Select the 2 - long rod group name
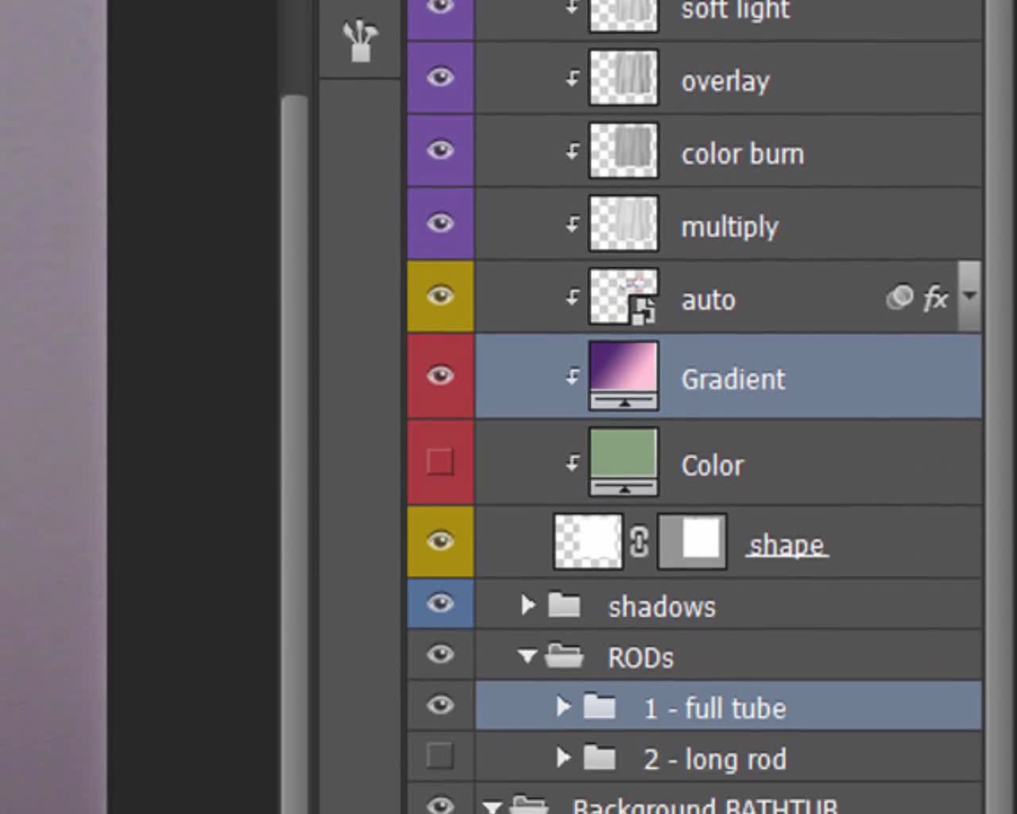Screen dimensions: 1017x814 pos(715,759)
